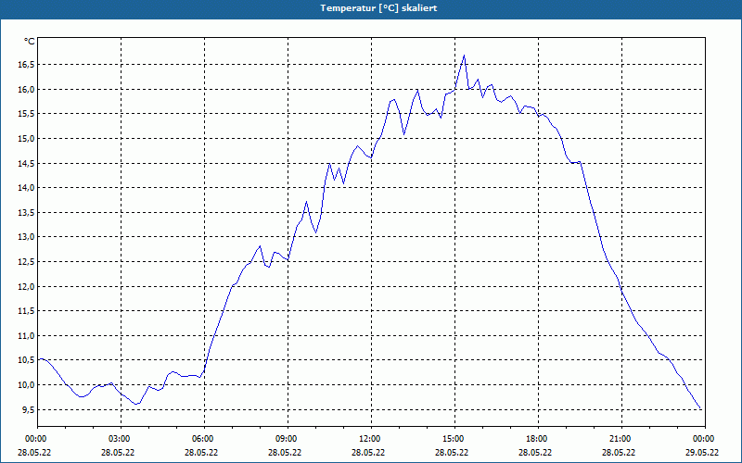Pick the '10,5' y-axis tick label
Screen dimensions: 742x463
pyautogui.click(x=25, y=360)
